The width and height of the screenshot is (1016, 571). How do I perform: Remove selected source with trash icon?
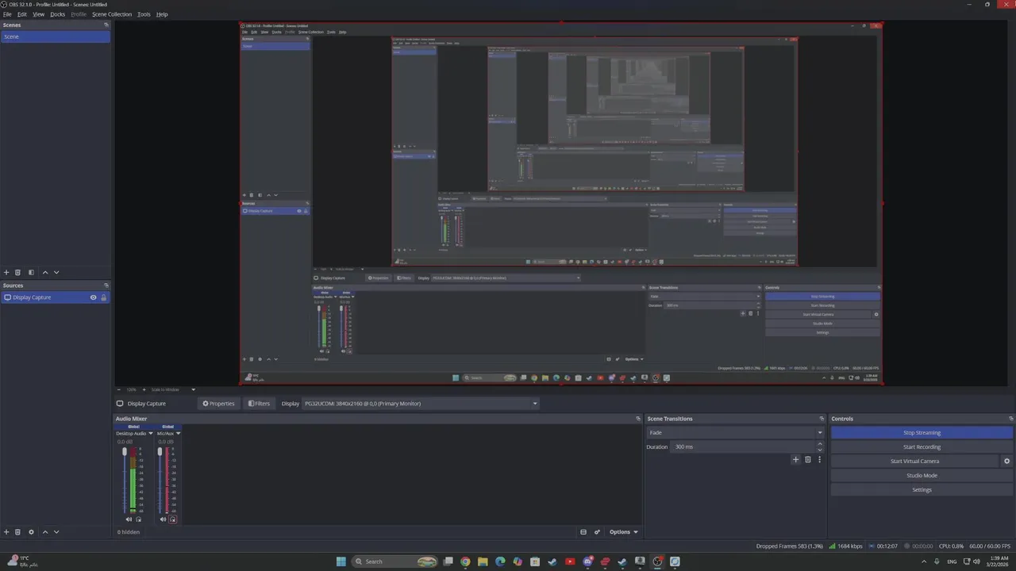(x=17, y=532)
